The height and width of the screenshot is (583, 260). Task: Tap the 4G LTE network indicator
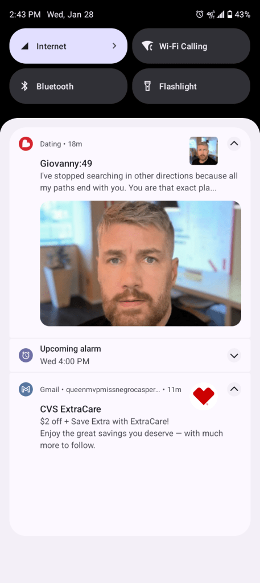[211, 14]
